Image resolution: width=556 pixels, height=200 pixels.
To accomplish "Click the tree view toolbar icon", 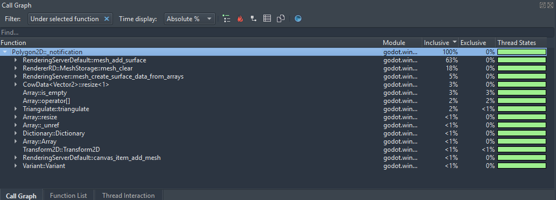I will (226, 19).
